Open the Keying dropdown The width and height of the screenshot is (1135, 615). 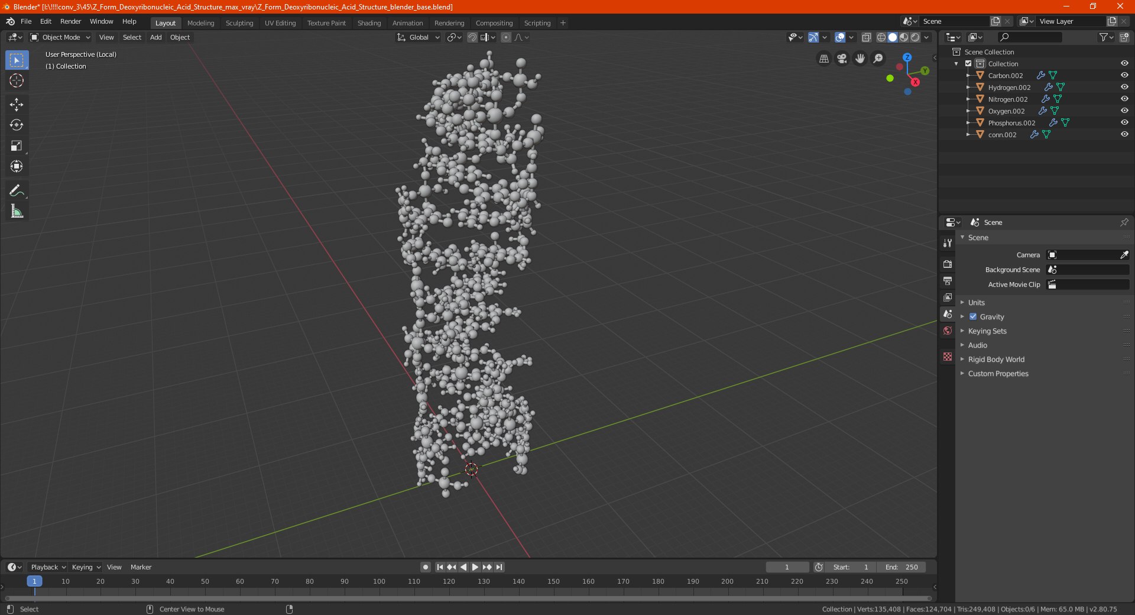pyautogui.click(x=86, y=567)
